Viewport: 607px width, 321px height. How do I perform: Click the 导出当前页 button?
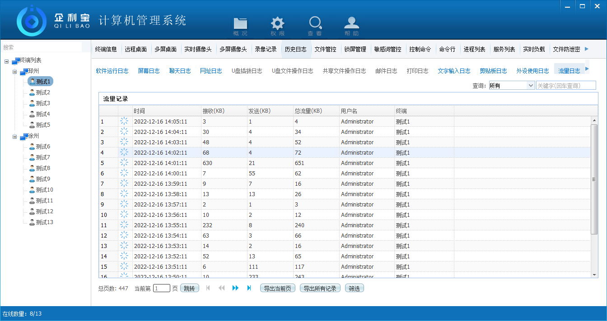(x=278, y=288)
